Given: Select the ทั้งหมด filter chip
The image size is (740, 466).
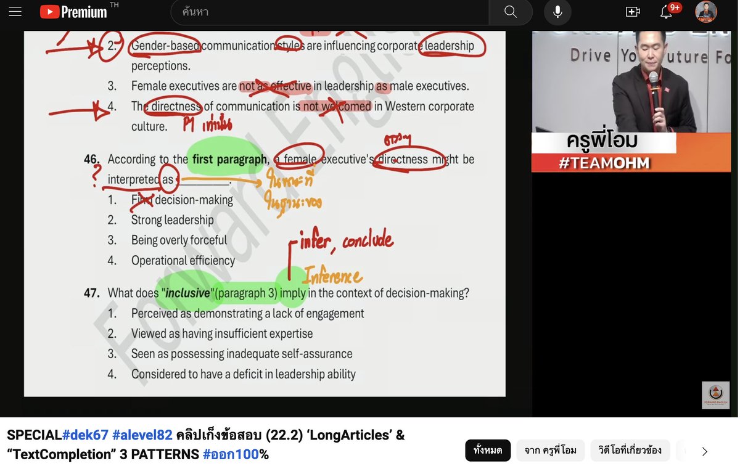Looking at the screenshot, I should (x=487, y=450).
